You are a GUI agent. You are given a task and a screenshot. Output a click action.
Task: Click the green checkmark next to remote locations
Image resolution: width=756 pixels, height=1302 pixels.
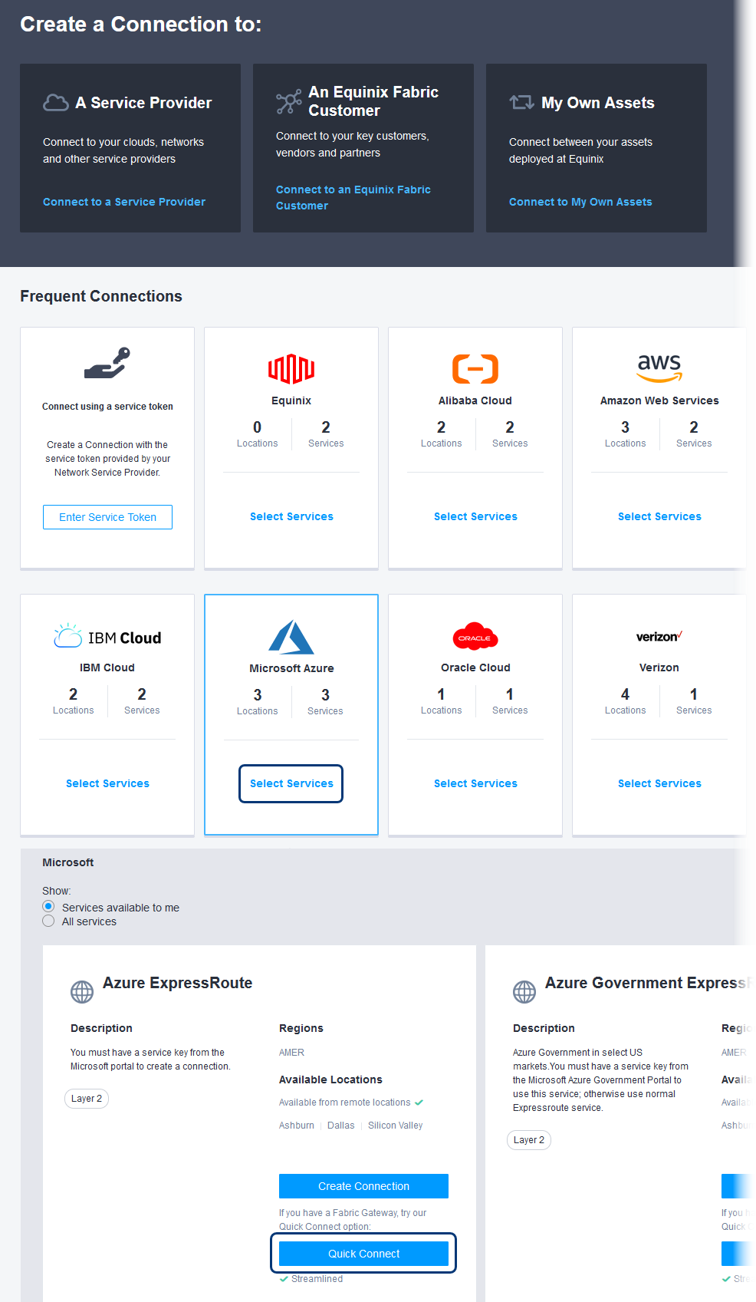pos(419,1103)
